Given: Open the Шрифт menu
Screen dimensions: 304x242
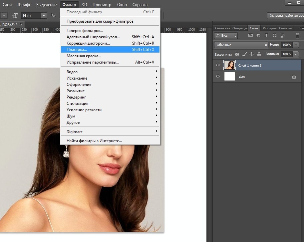Looking at the screenshot, I should pyautogui.click(x=24, y=4).
